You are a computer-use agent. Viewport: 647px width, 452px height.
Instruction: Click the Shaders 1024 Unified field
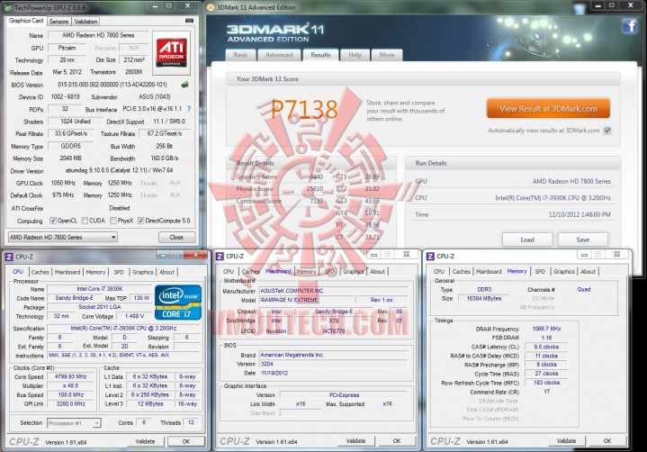point(76,122)
